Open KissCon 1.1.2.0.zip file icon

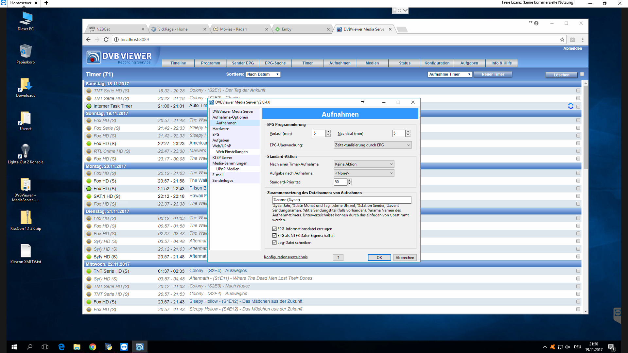click(x=26, y=221)
